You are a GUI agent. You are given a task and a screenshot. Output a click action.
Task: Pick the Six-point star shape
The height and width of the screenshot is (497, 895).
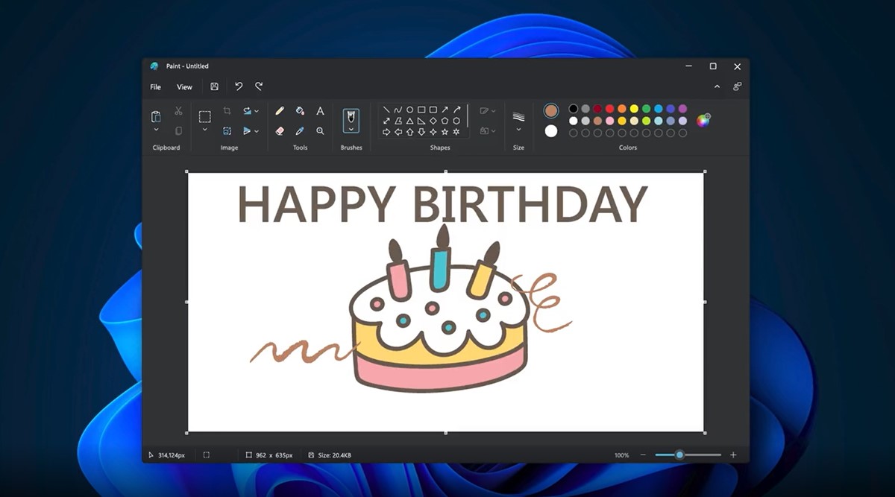(456, 132)
